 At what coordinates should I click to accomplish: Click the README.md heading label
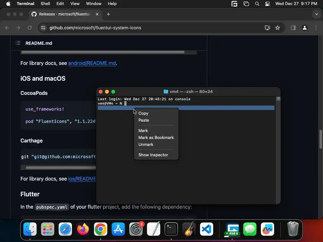tap(39, 43)
